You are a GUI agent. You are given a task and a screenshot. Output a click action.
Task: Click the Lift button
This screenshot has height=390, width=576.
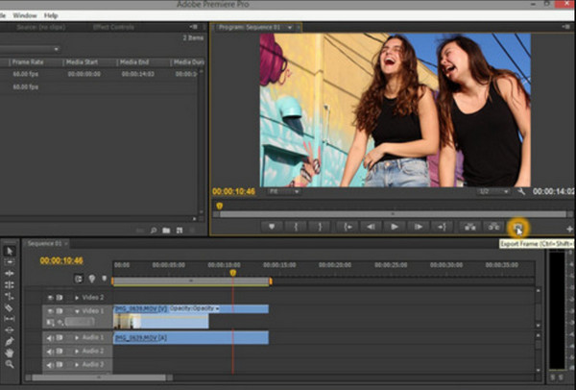pyautogui.click(x=470, y=227)
